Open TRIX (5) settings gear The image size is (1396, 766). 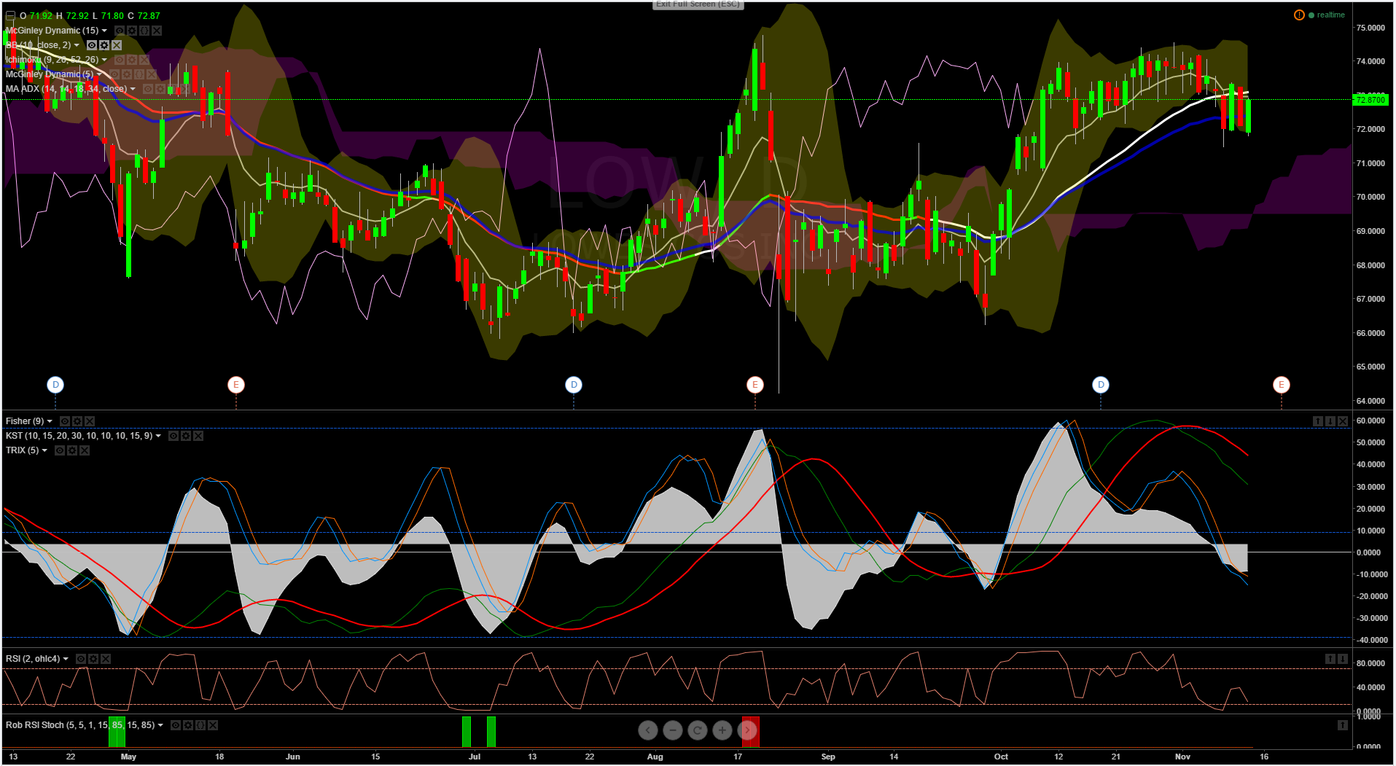click(72, 450)
